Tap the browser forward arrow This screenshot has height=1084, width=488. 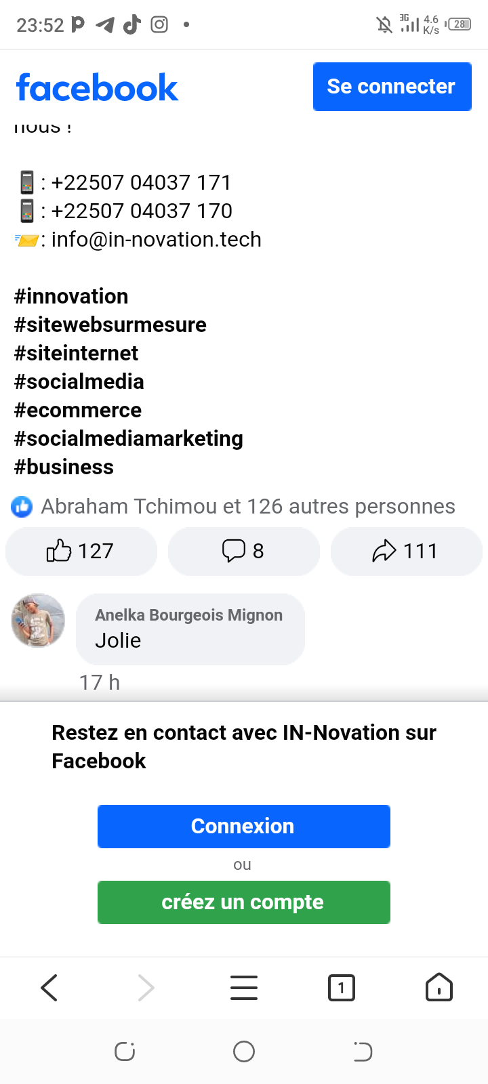[146, 988]
